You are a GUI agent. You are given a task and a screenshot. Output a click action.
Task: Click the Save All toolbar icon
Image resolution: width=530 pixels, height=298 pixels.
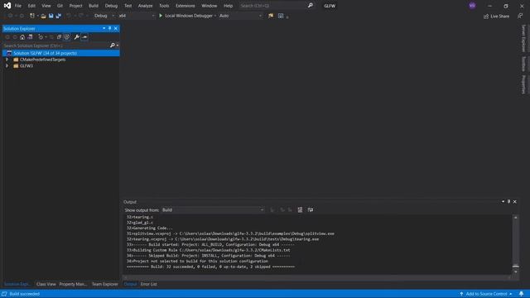(58, 16)
